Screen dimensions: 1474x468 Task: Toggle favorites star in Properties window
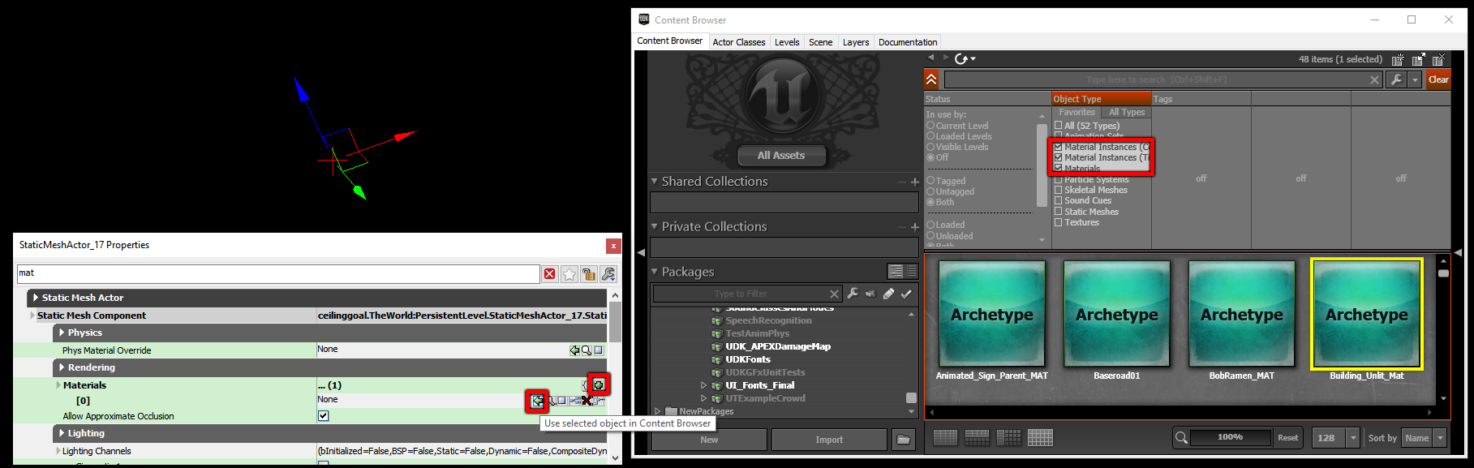pyautogui.click(x=569, y=274)
